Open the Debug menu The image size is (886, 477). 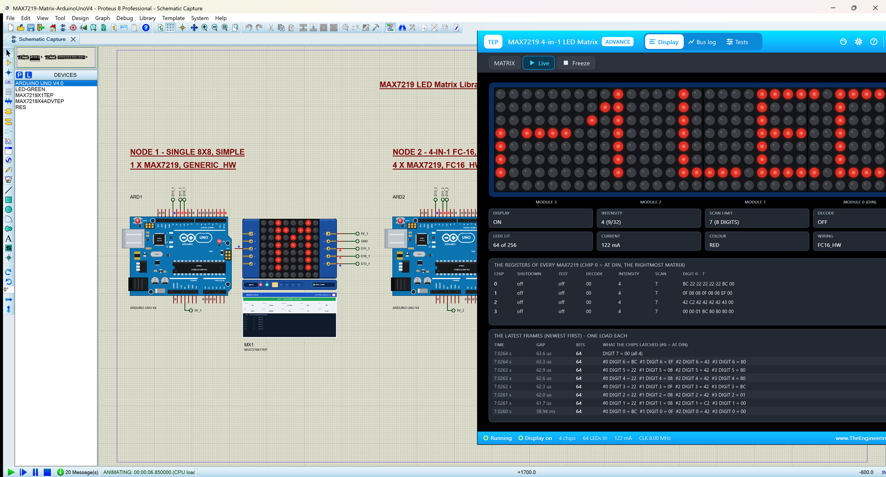click(x=125, y=18)
